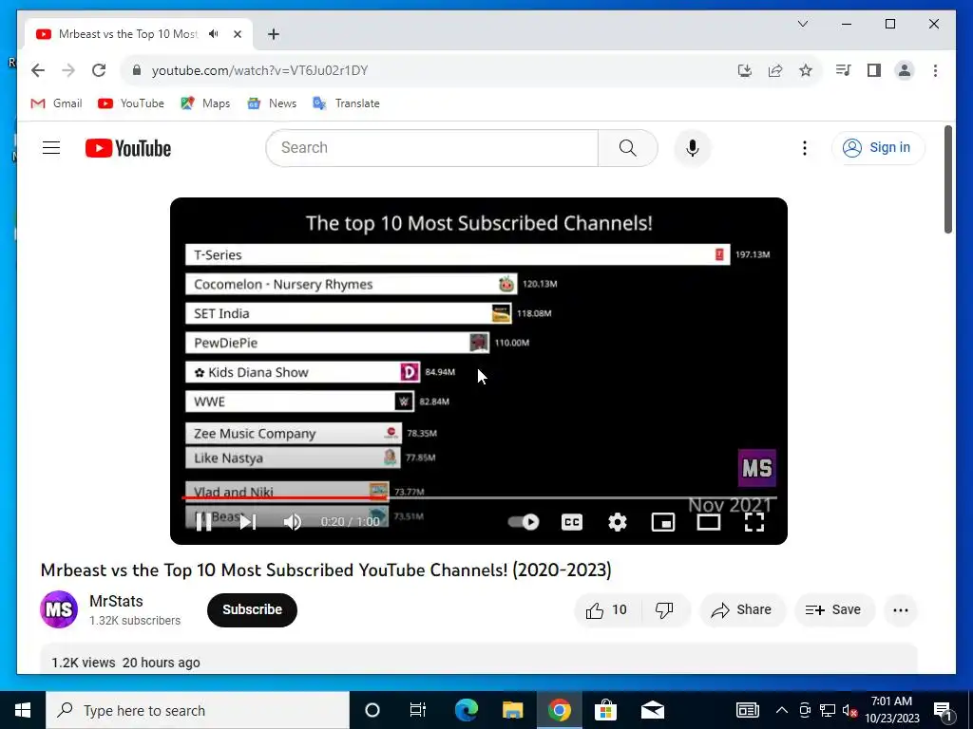
Task: Focus the YouTube Search field
Action: pyautogui.click(x=432, y=147)
